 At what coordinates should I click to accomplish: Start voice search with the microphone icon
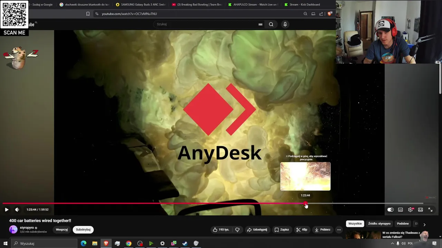[x=285, y=24]
